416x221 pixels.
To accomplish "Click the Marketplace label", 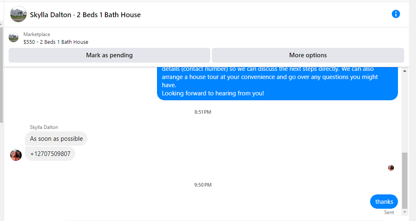I will (x=36, y=34).
